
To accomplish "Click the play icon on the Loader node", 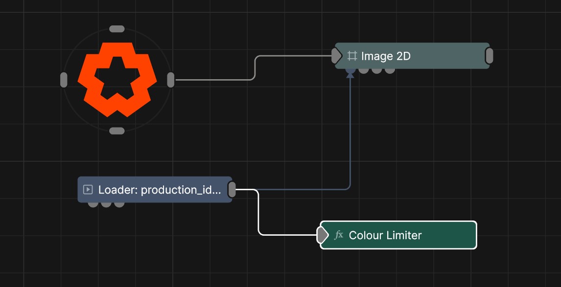I will [88, 190].
